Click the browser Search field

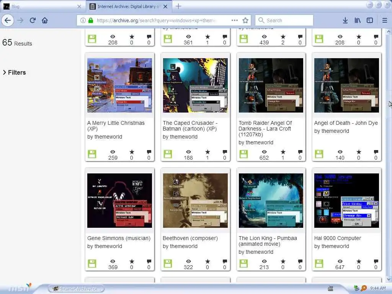click(284, 20)
